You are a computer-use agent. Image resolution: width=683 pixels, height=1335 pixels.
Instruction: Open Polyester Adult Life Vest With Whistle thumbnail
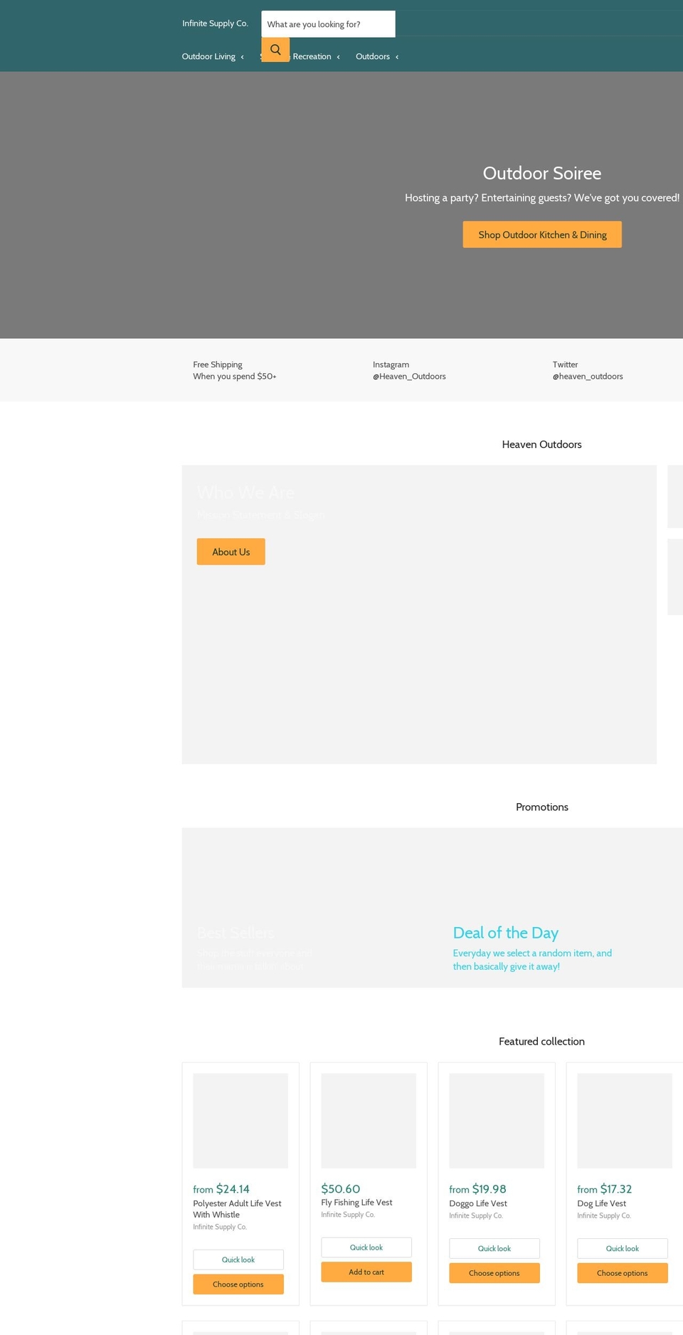tap(240, 1121)
